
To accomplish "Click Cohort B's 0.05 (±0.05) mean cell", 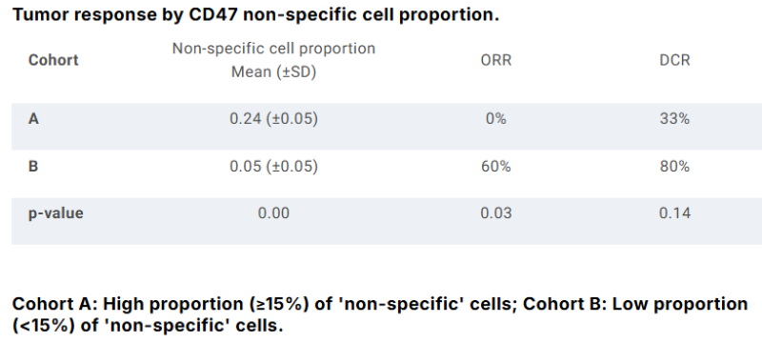I will pos(273,166).
